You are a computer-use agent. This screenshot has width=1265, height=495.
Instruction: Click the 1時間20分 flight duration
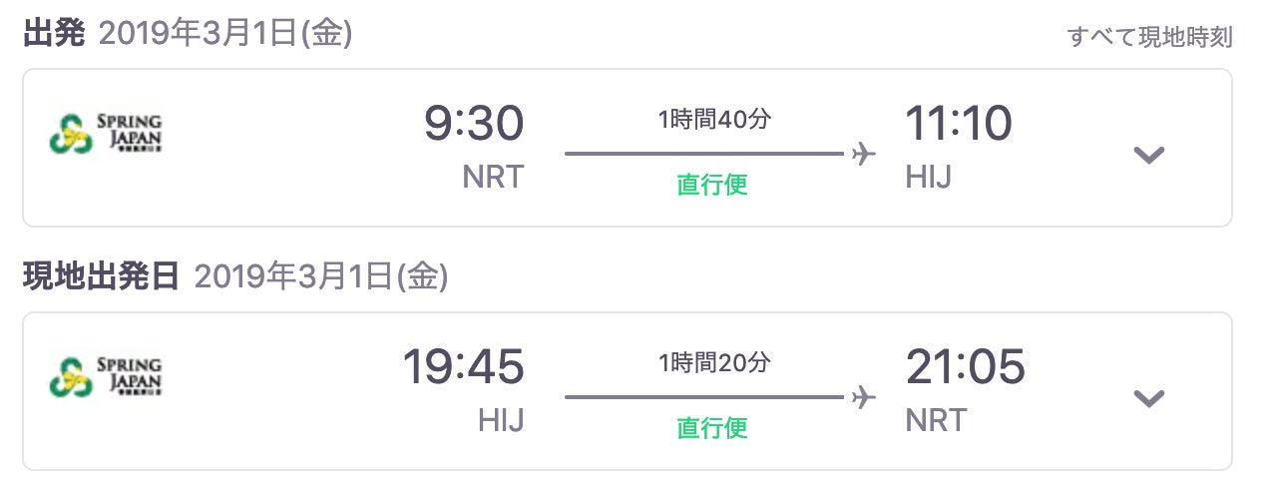pos(714,363)
